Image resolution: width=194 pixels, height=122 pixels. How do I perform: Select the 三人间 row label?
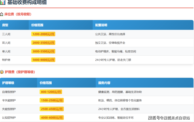[6, 34]
